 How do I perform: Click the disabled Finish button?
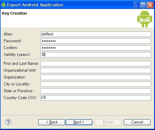tap(108, 122)
